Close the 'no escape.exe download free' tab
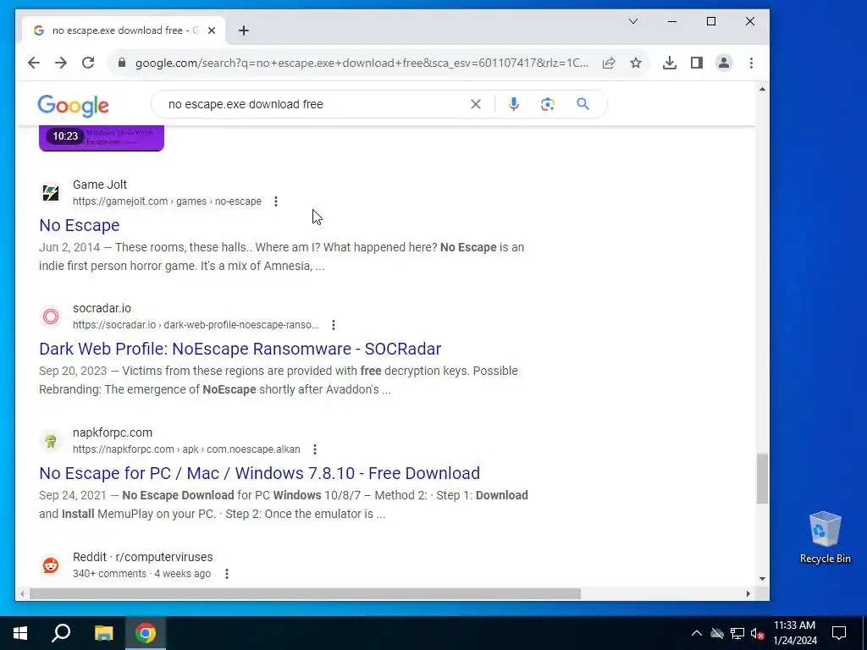Viewport: 867px width, 650px height. [x=211, y=30]
